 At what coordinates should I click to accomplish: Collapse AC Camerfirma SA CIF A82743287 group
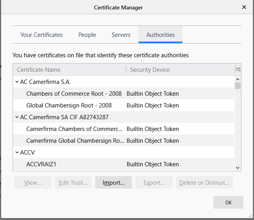tap(17, 117)
